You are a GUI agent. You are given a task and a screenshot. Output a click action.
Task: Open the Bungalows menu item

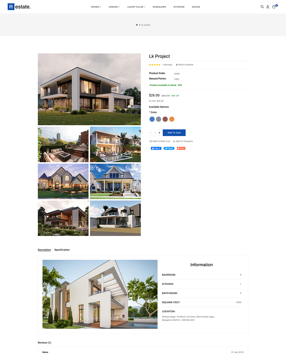pyautogui.click(x=159, y=7)
